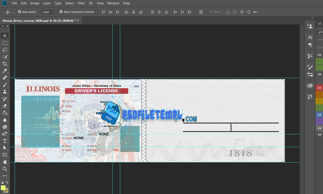Swap foreground and background colors

coord(7,182)
